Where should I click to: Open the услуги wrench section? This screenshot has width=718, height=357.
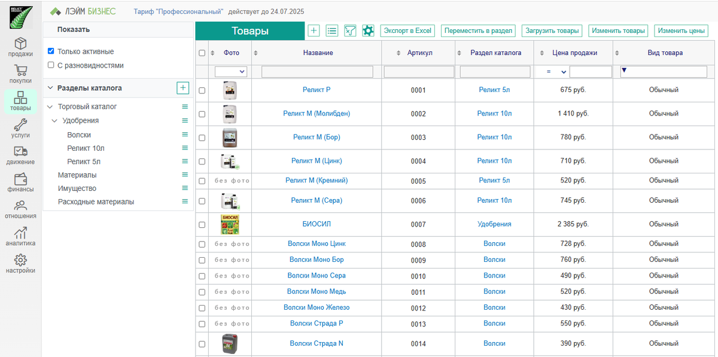point(20,129)
